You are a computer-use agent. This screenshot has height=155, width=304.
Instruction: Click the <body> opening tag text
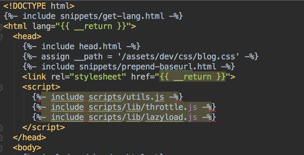point(27,148)
